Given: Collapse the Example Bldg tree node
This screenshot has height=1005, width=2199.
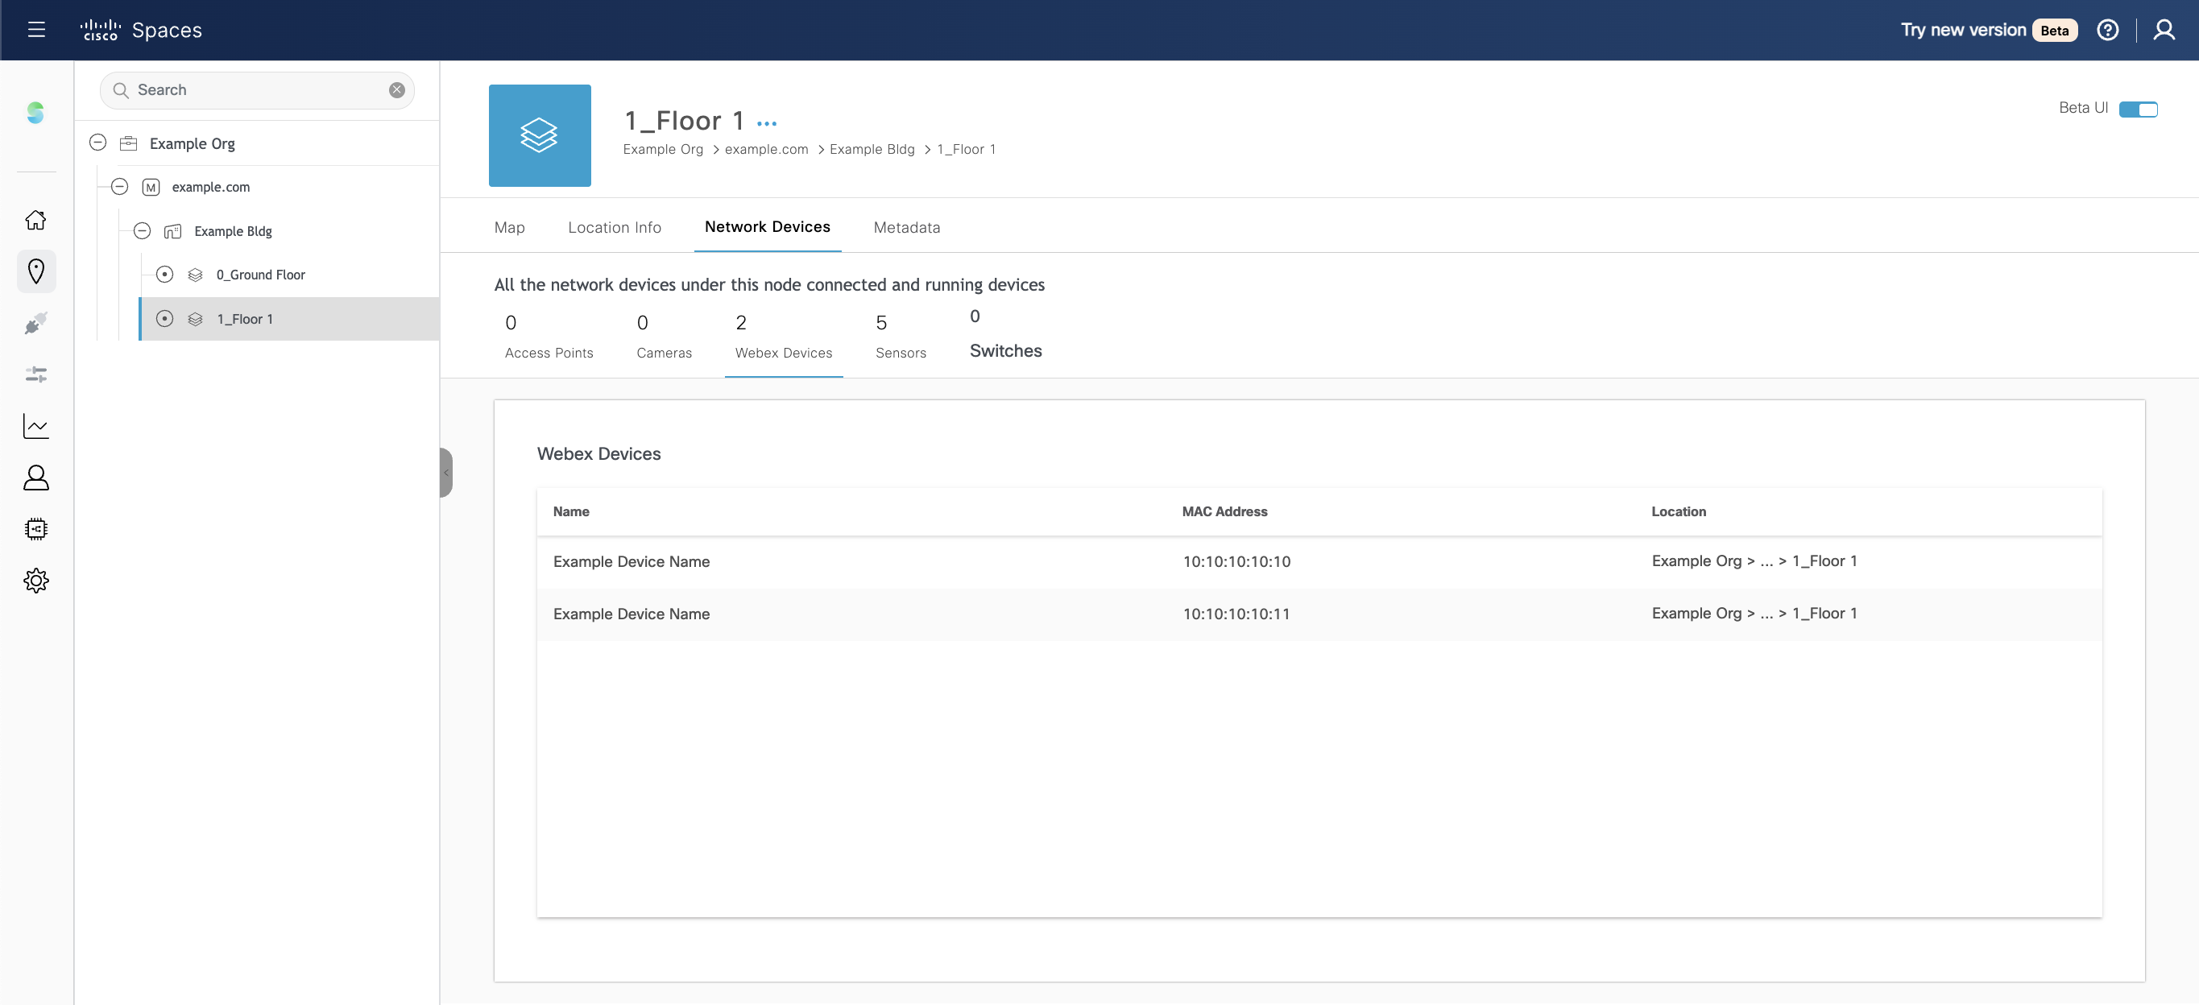Looking at the screenshot, I should (x=142, y=230).
